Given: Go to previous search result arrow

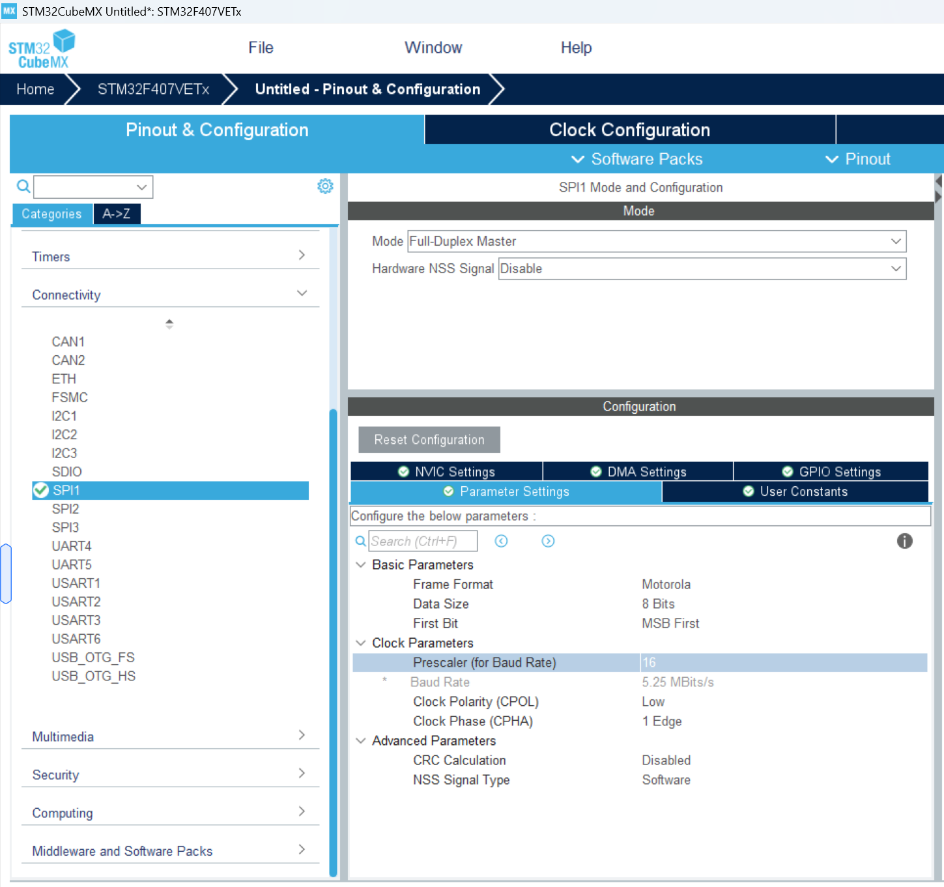Looking at the screenshot, I should coord(501,541).
